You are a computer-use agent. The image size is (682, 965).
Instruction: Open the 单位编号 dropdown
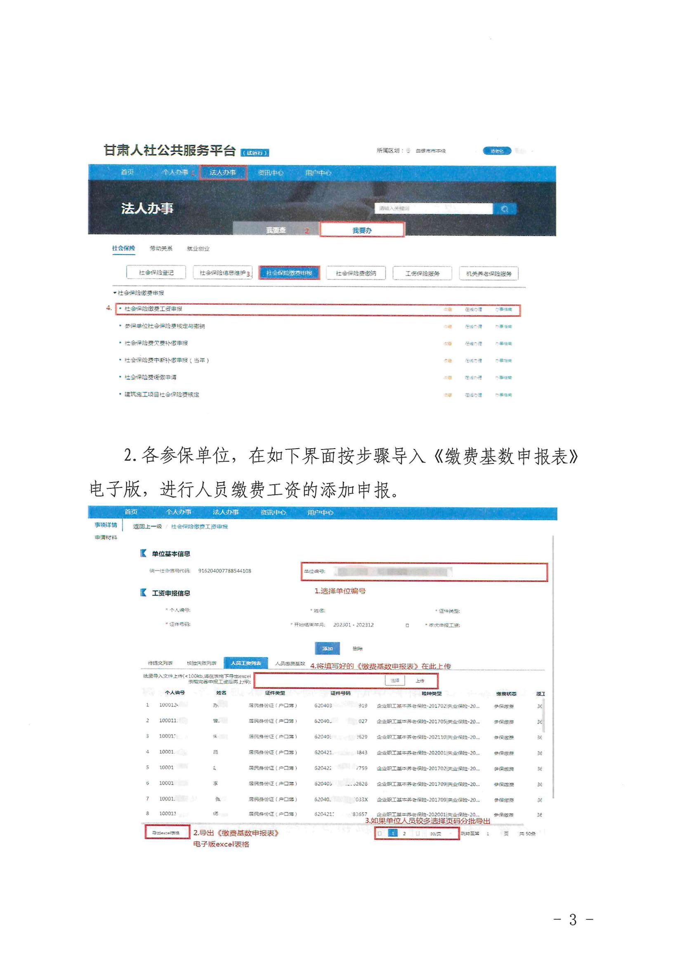pyautogui.click(x=424, y=572)
